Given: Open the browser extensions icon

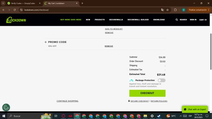Looking at the screenshot, I should pyautogui.click(x=175, y=10).
